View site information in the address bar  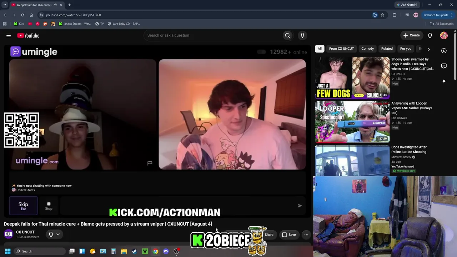coord(41,15)
